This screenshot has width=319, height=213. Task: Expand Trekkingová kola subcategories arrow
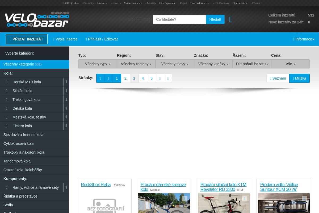(66, 100)
